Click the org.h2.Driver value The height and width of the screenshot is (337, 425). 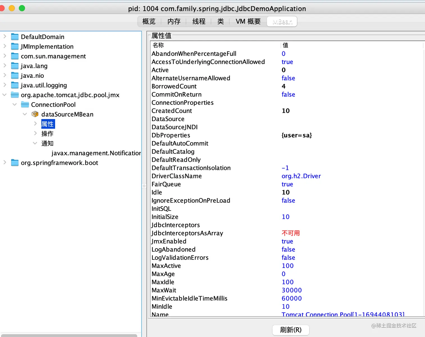pos(301,176)
